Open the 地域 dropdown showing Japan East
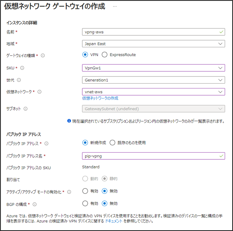The width and height of the screenshot is (233, 231). [x=154, y=44]
